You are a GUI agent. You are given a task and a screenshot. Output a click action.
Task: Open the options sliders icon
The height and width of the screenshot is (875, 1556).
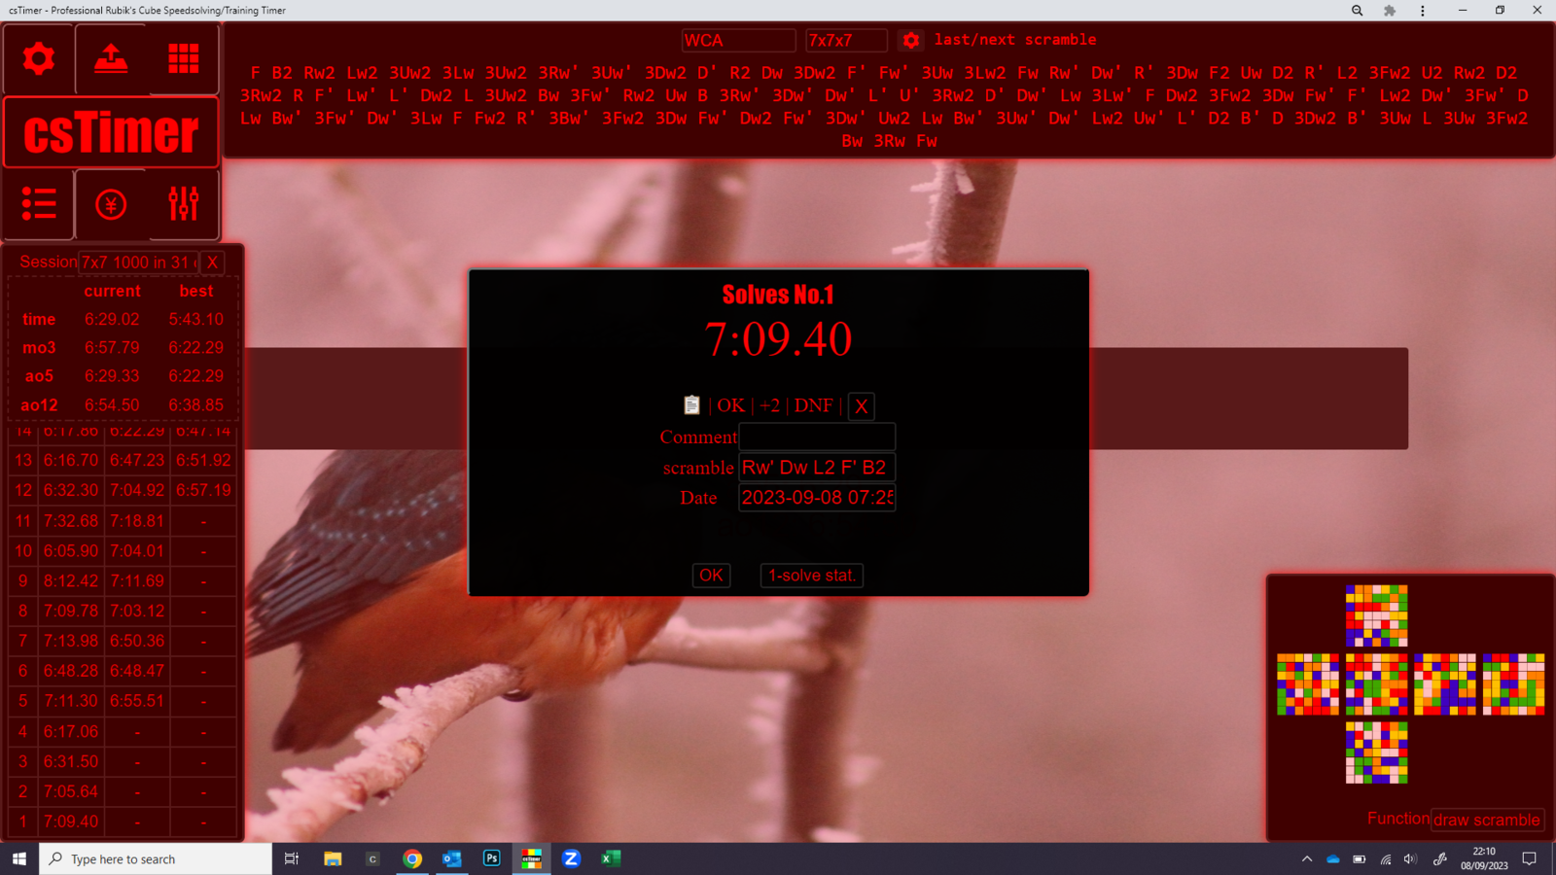[184, 204]
